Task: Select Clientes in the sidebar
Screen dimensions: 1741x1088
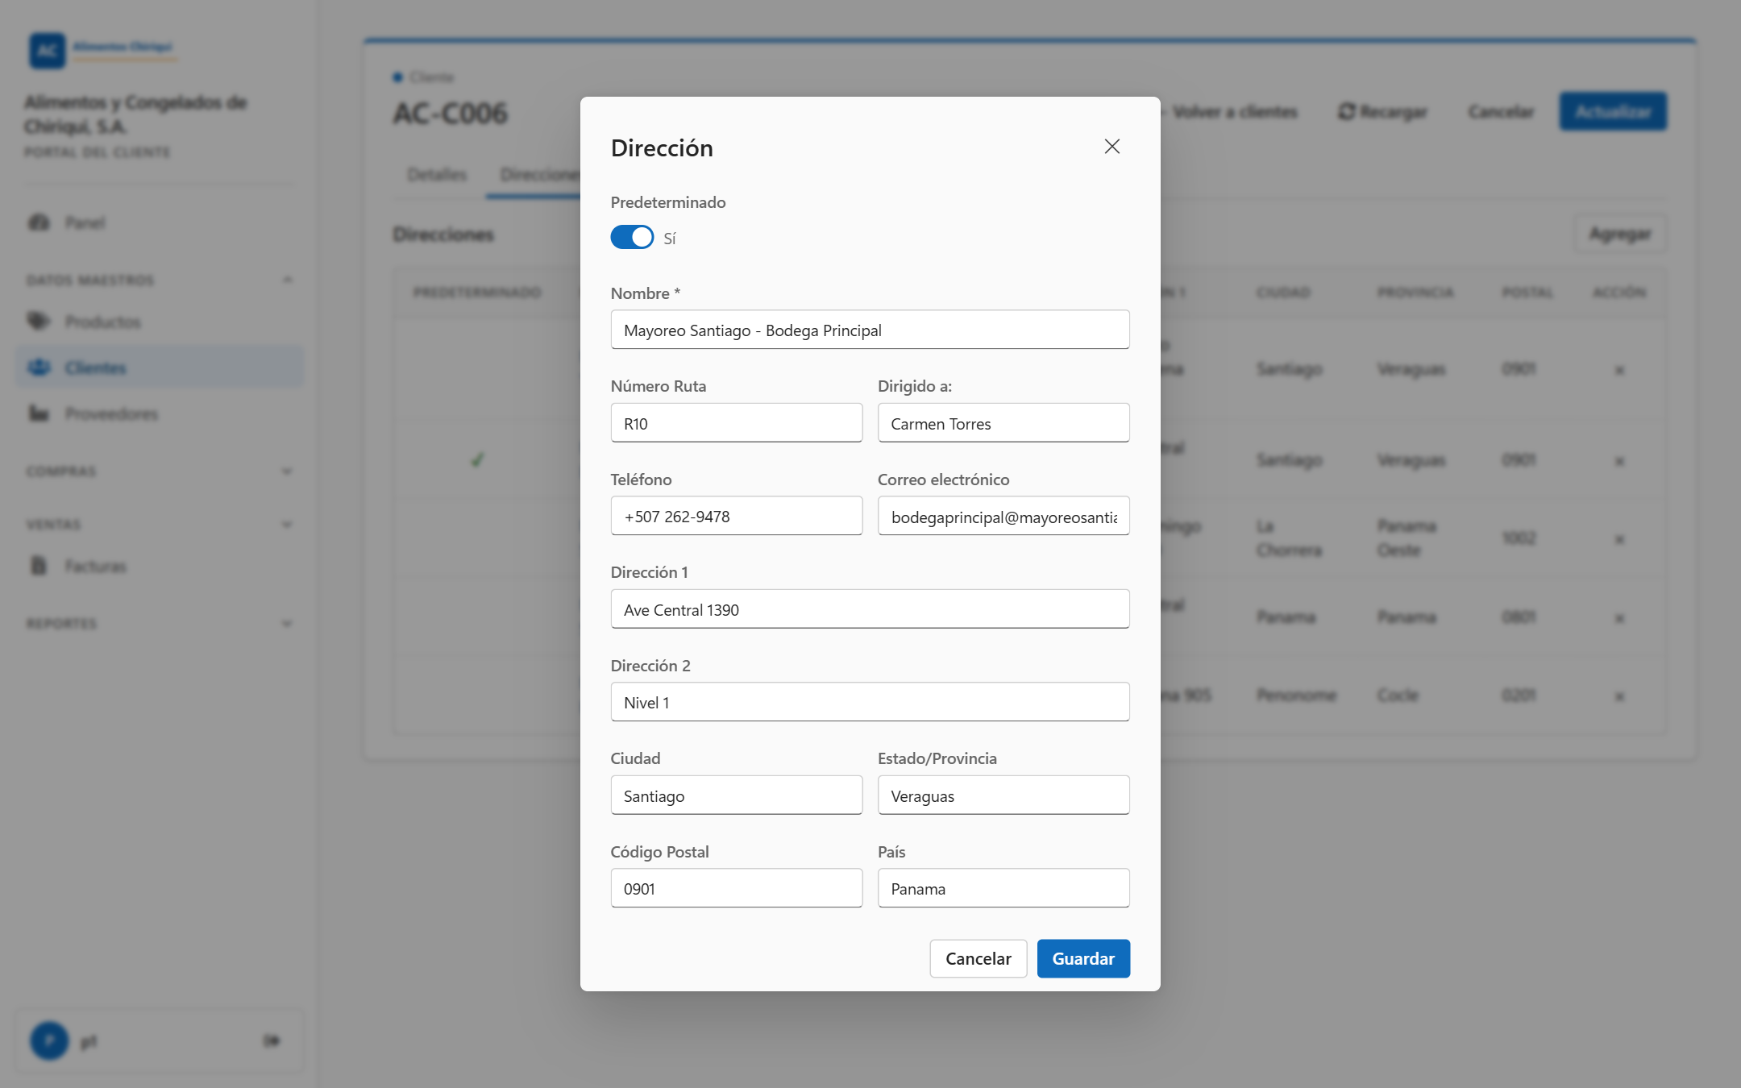Action: [x=160, y=368]
